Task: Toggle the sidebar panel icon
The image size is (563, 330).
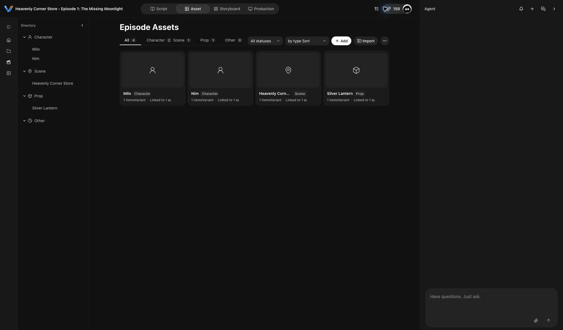Action: click(9, 27)
